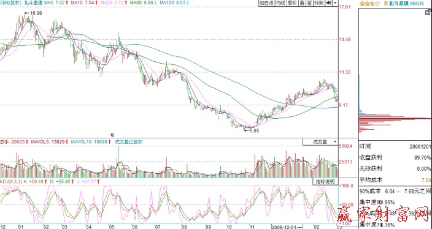The height and width of the screenshot is (229, 432).
Task: Click the small chip-distribution settings icon
Action: coord(428,12)
